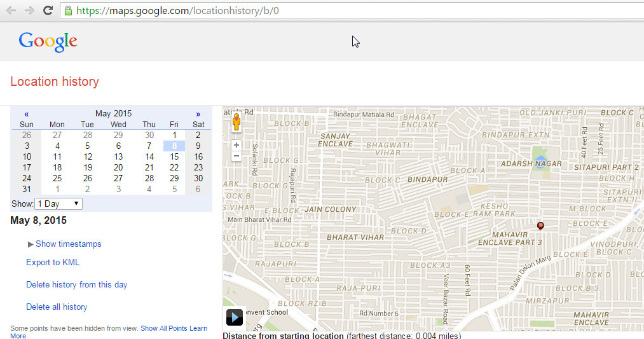Go to previous month in calendar

pyautogui.click(x=26, y=114)
